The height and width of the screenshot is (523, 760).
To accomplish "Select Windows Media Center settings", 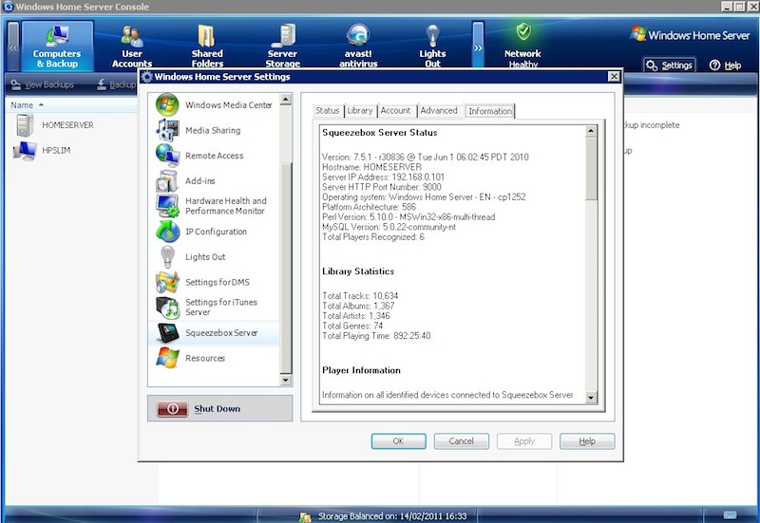I will pyautogui.click(x=215, y=105).
